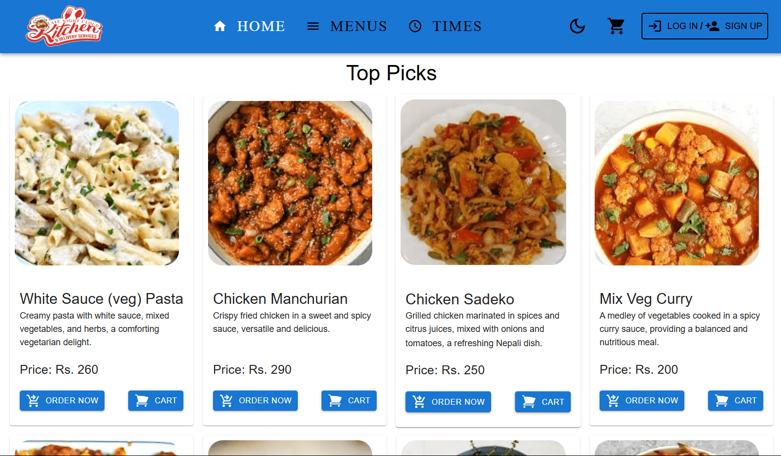Click ORDER NOW for White Sauce (veg) Pasta
781x456 pixels.
tap(62, 400)
